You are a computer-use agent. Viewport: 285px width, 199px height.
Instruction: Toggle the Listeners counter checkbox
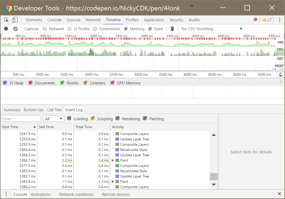pos(85,83)
